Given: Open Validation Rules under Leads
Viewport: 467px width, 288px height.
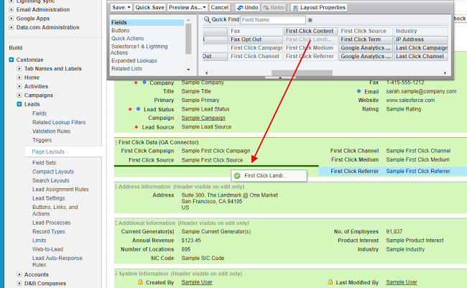Looking at the screenshot, I should pyautogui.click(x=52, y=131).
